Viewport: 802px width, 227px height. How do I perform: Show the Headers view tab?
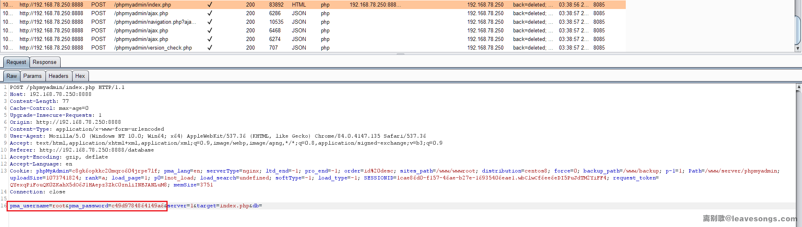pyautogui.click(x=58, y=76)
